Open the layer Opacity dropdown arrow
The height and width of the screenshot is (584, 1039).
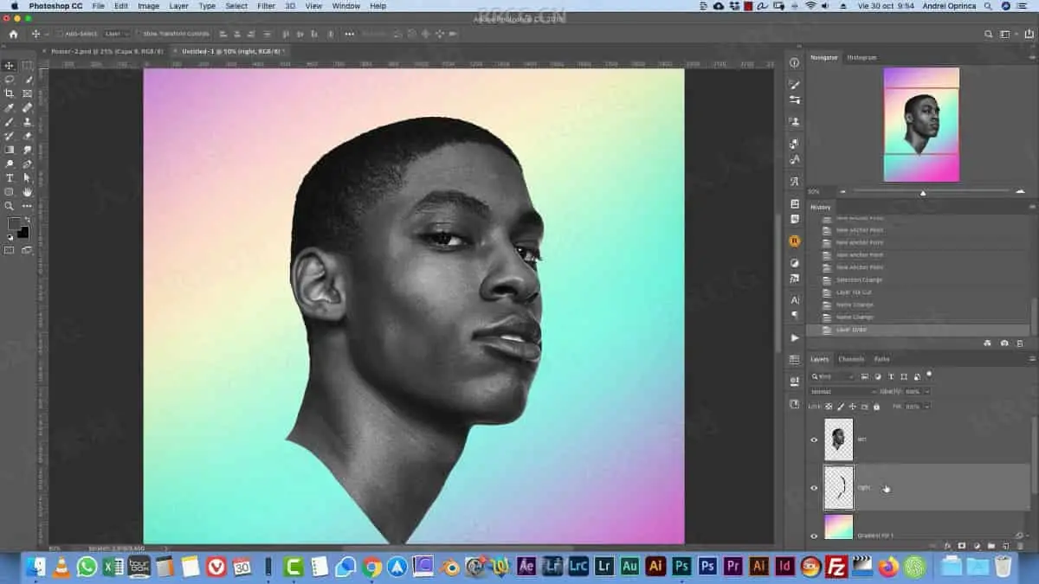coord(926,391)
